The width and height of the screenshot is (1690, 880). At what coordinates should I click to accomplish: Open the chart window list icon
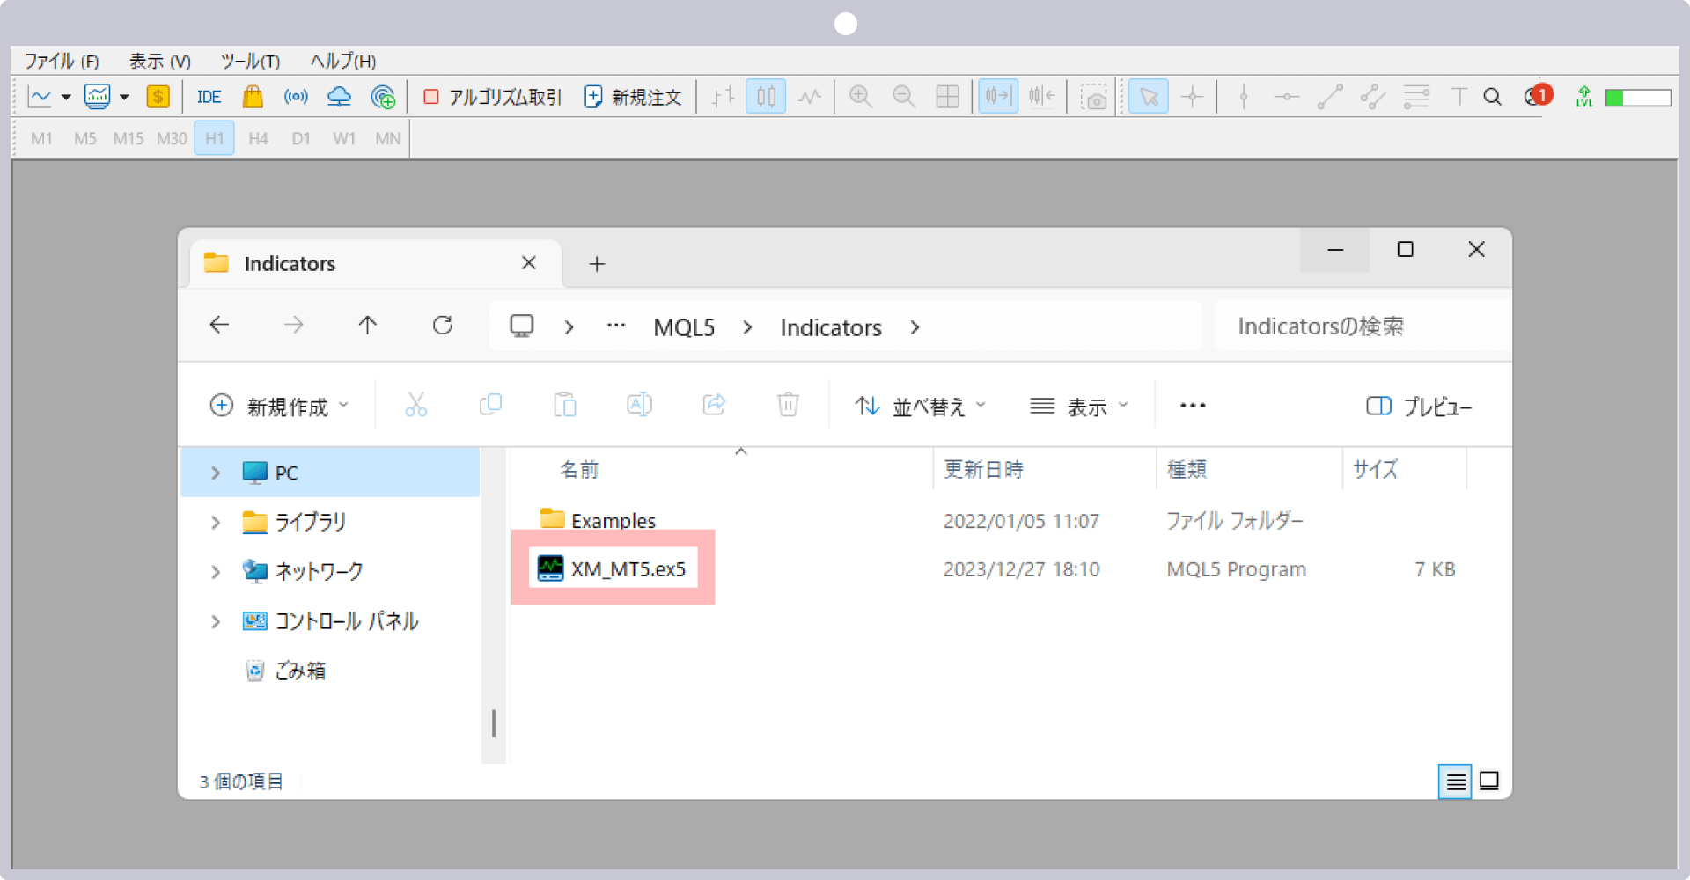click(97, 97)
